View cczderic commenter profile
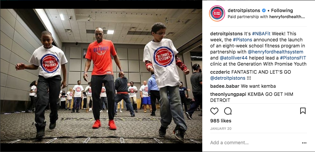 pyautogui.click(x=220, y=72)
